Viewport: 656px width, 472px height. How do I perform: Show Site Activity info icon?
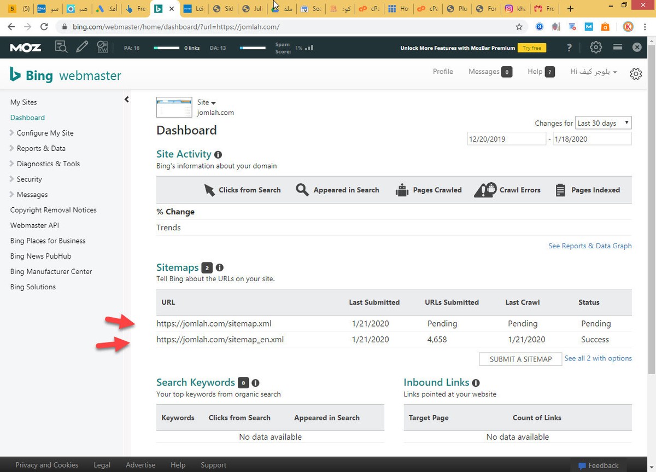click(218, 155)
